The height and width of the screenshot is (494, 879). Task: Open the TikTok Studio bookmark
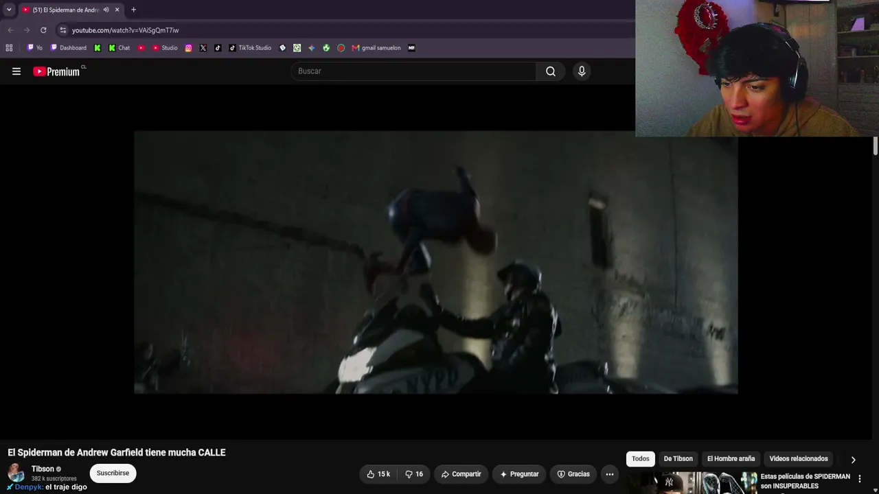(x=250, y=48)
